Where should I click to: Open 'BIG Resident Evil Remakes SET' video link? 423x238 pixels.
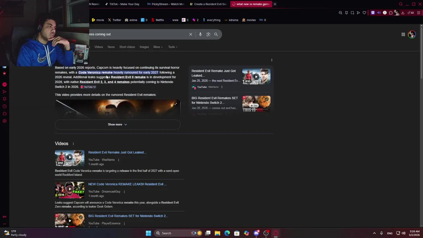128,216
